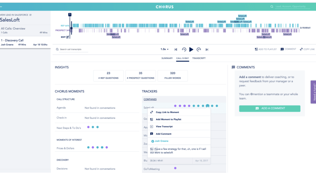316x182 pixels.
Task: Click the Josh Greene avatar icon
Action: (x=152, y=141)
